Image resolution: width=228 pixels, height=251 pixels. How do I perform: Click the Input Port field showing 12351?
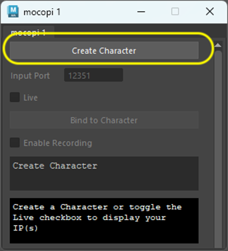point(94,75)
